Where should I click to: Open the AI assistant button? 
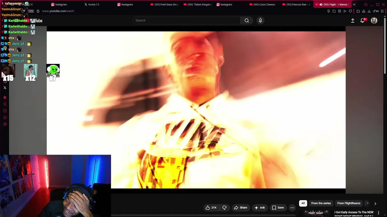click(x=376, y=11)
